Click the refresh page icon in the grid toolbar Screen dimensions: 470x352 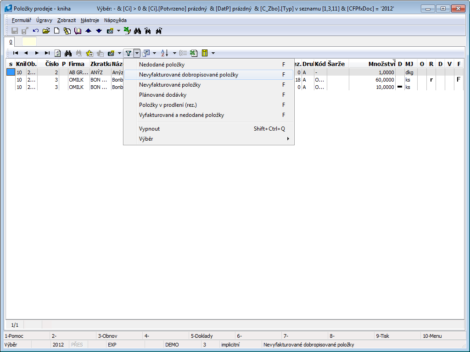pos(57,53)
